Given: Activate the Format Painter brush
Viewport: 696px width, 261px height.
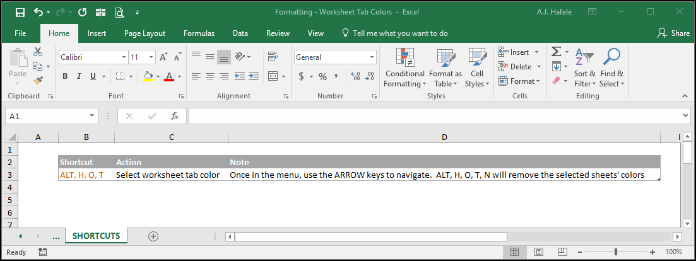Looking at the screenshot, I should coord(38,81).
